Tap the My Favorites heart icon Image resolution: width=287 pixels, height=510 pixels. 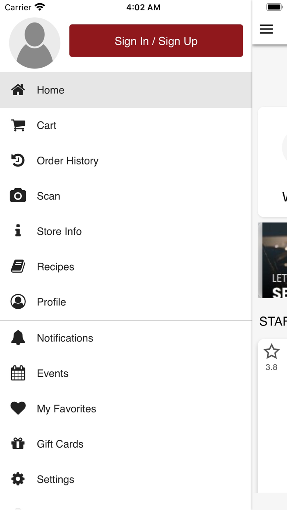pyautogui.click(x=18, y=408)
